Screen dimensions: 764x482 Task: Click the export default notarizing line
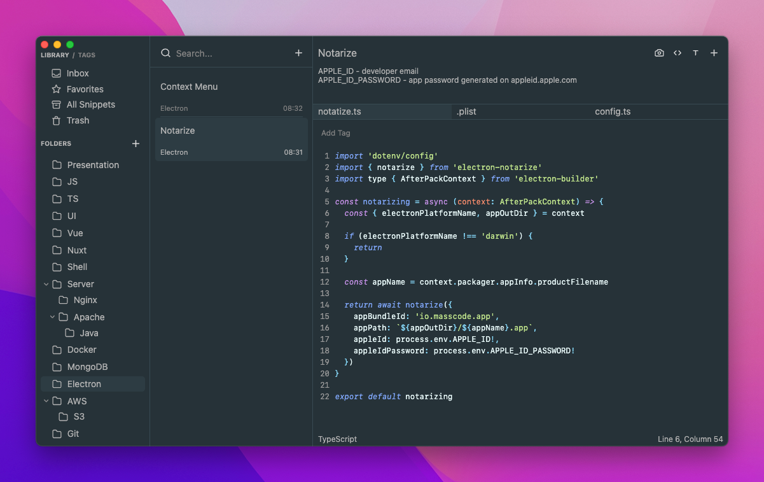(x=394, y=397)
